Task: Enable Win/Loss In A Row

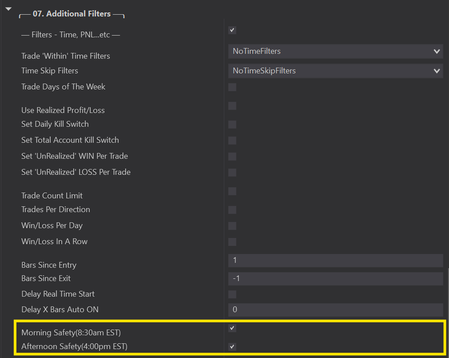Action: 232,242
